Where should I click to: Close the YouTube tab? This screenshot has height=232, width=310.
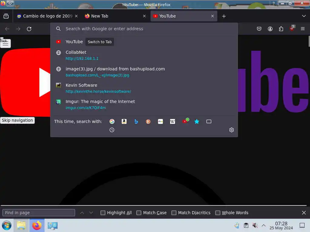213,16
